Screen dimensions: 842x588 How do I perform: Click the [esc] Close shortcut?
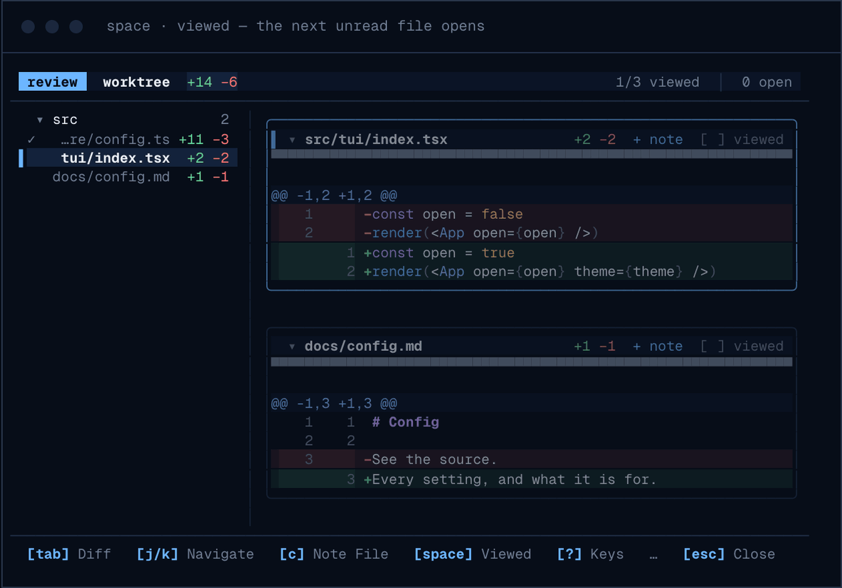pos(729,554)
